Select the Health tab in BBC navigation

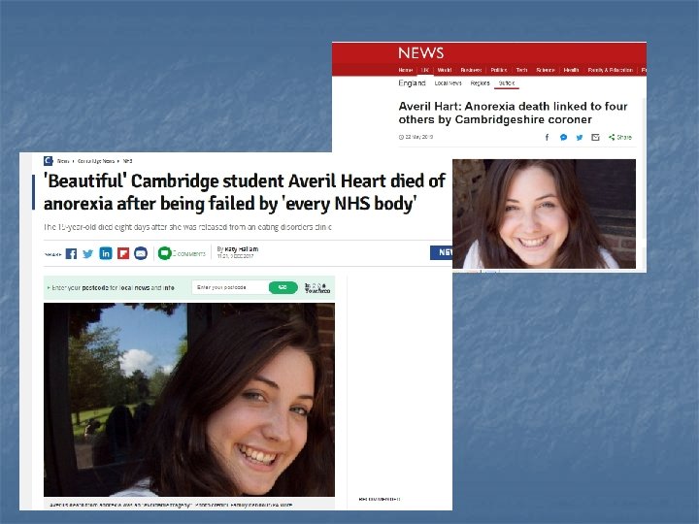[571, 70]
